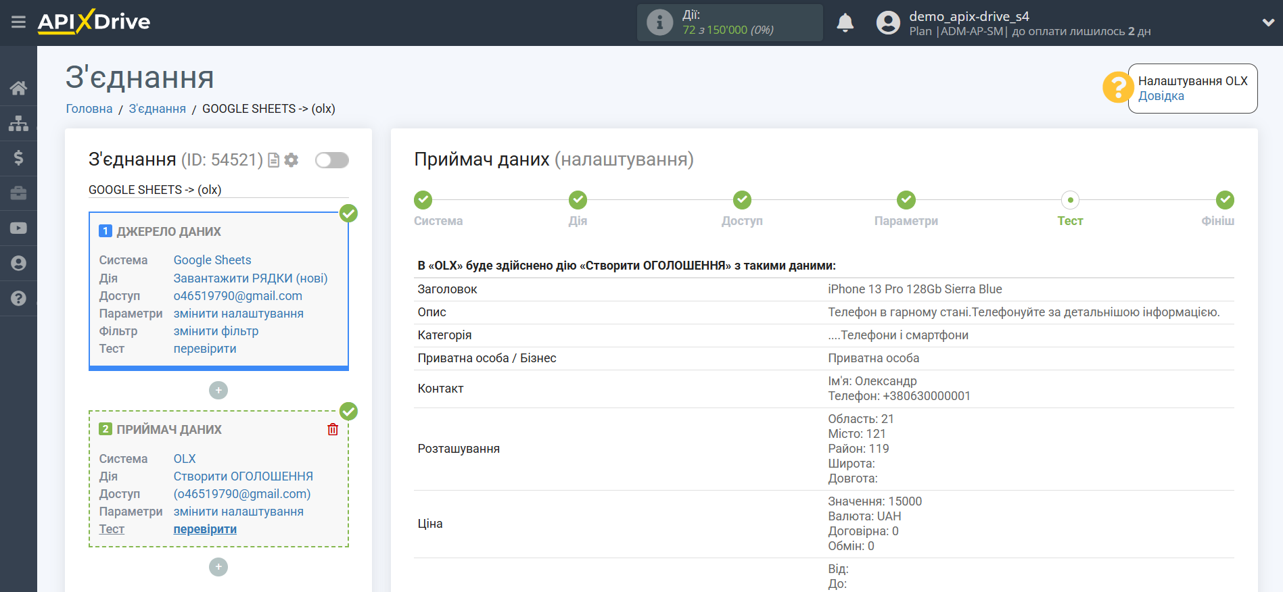Screen dimensions: 1283x592
Task: Open source access o46519790@gmail.com link
Action: pos(237,296)
